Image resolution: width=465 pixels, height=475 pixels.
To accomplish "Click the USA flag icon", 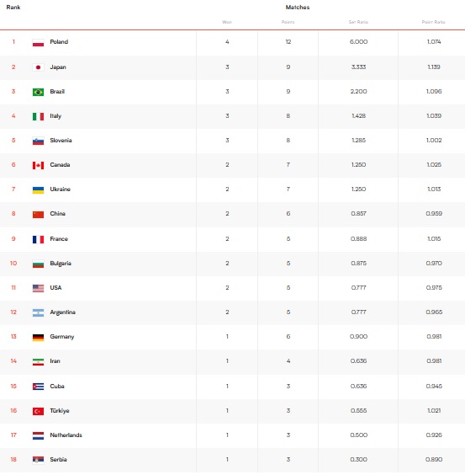I will click(38, 288).
